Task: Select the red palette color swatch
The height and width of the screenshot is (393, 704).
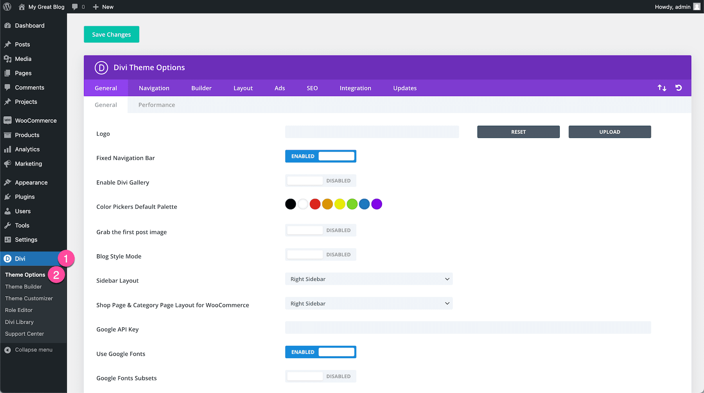Action: [315, 204]
